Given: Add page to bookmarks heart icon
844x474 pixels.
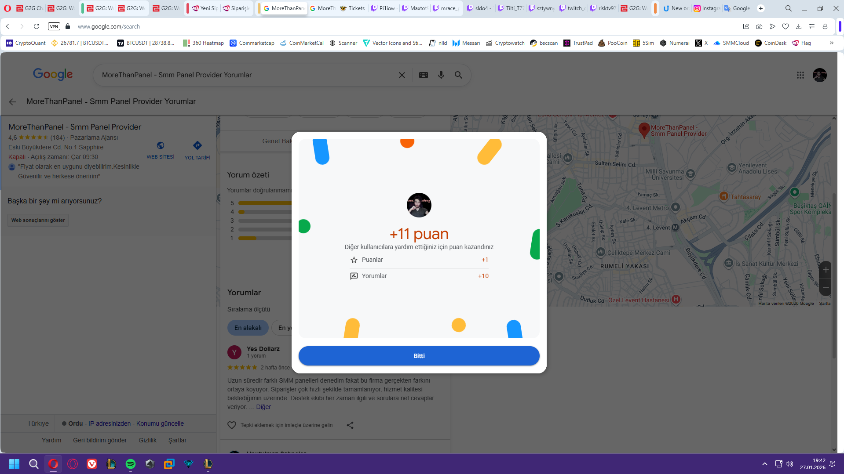Looking at the screenshot, I should pyautogui.click(x=786, y=26).
